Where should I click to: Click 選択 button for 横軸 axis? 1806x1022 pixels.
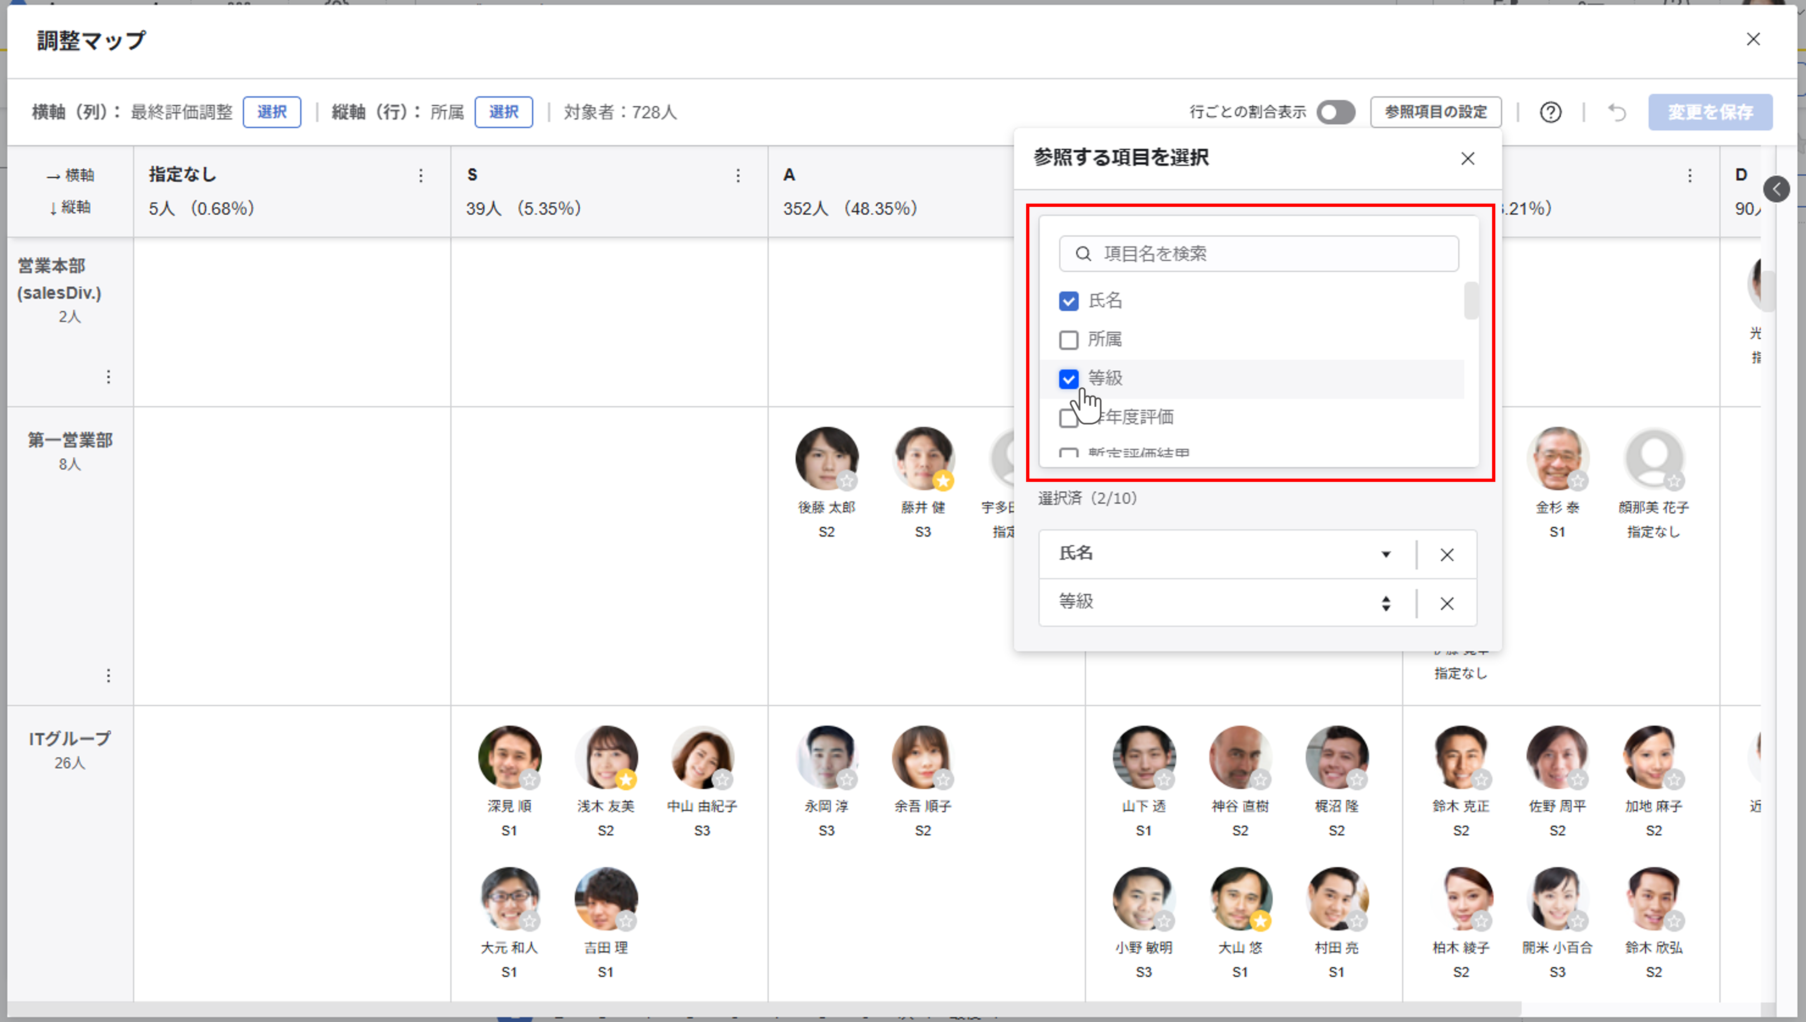coord(272,112)
